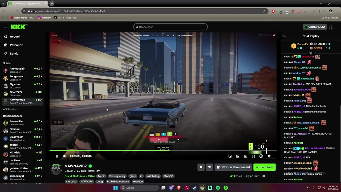
Task: Open cookie extension icon
Action: coord(293,11)
